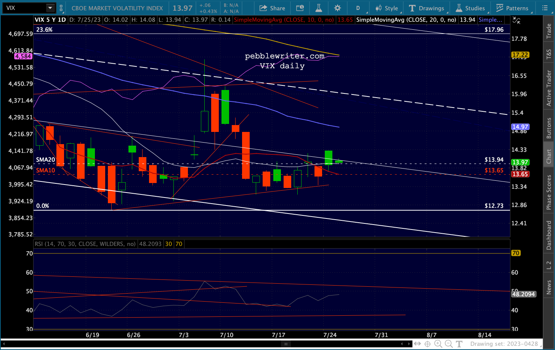Click the zoom out magnifier icon
This screenshot has height=350, width=555.
tap(449, 344)
